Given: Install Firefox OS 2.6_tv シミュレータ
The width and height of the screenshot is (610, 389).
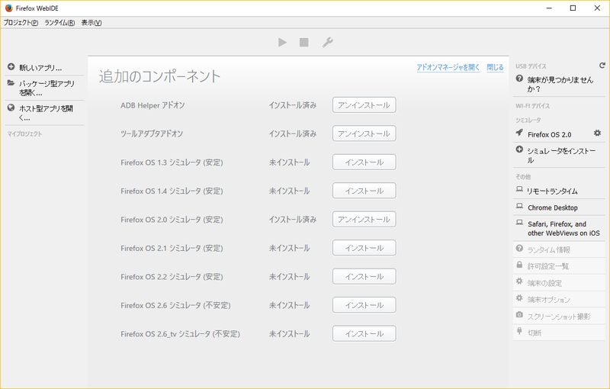Looking at the screenshot, I should tap(364, 334).
